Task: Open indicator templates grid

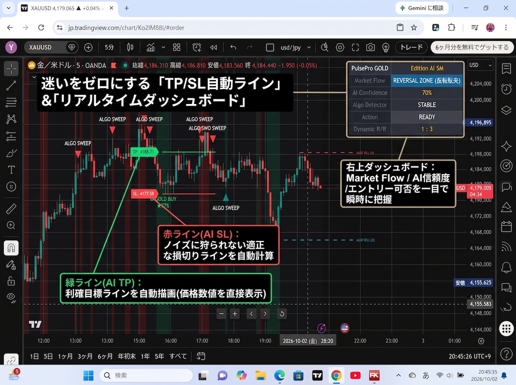Action: point(177,48)
